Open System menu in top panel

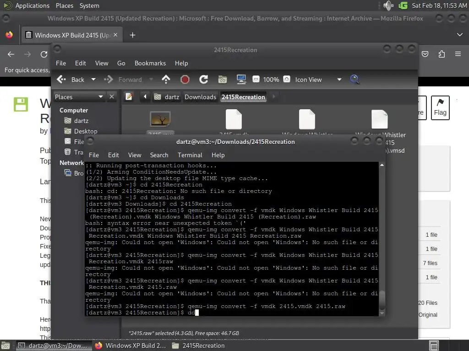click(x=89, y=5)
